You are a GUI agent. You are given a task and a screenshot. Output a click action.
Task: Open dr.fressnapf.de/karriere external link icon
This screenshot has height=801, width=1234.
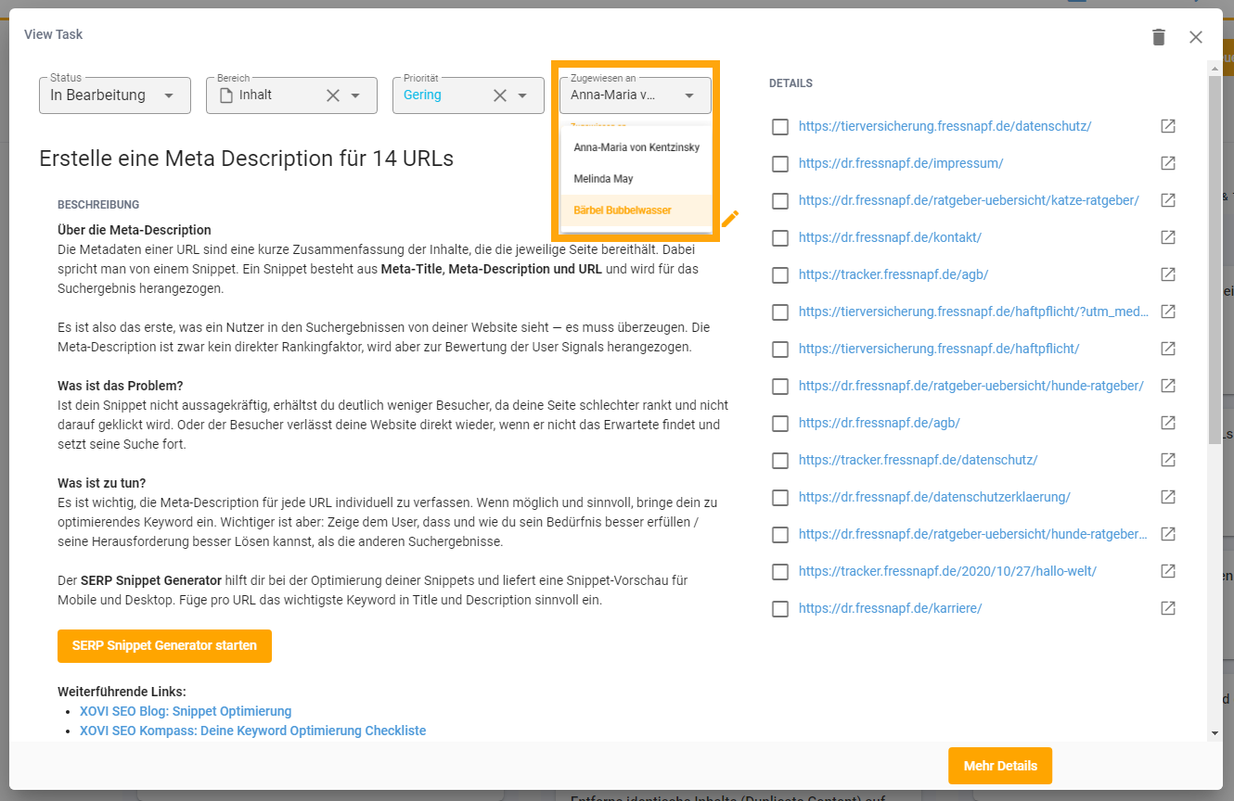[x=1168, y=608]
